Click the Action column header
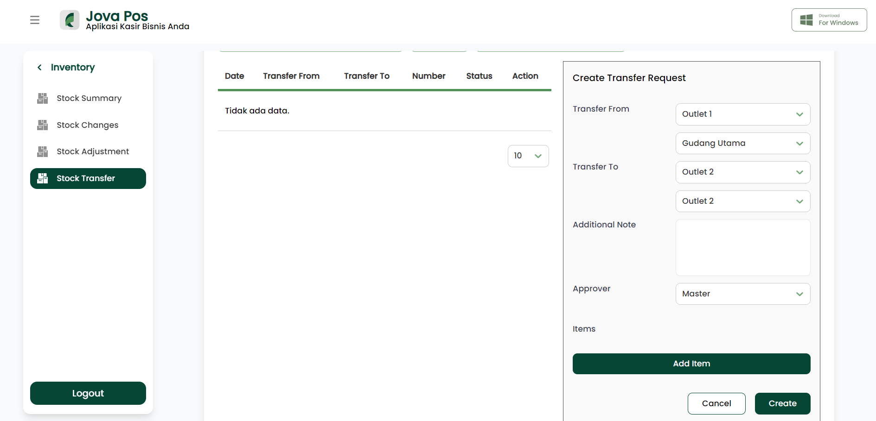The image size is (876, 421). [x=525, y=76]
